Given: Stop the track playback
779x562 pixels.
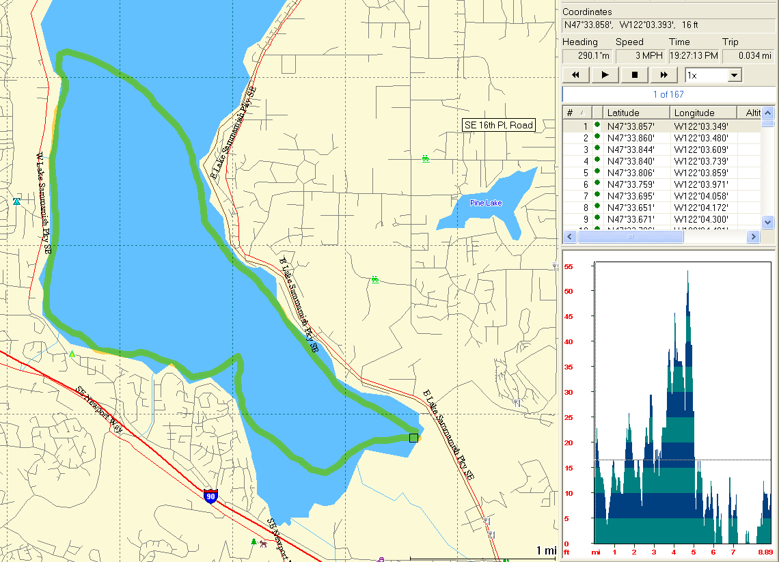Looking at the screenshot, I should [634, 75].
